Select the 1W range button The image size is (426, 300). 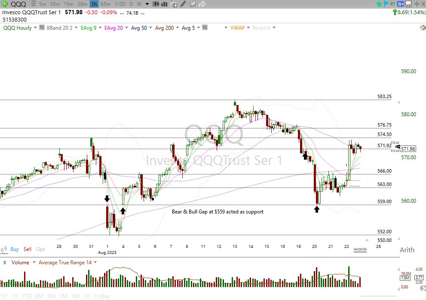tap(75, 296)
